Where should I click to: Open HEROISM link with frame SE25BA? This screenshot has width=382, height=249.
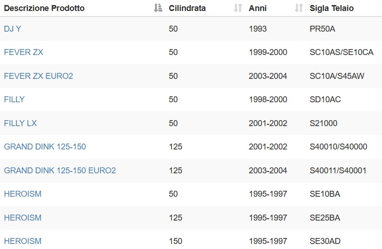[x=23, y=218]
